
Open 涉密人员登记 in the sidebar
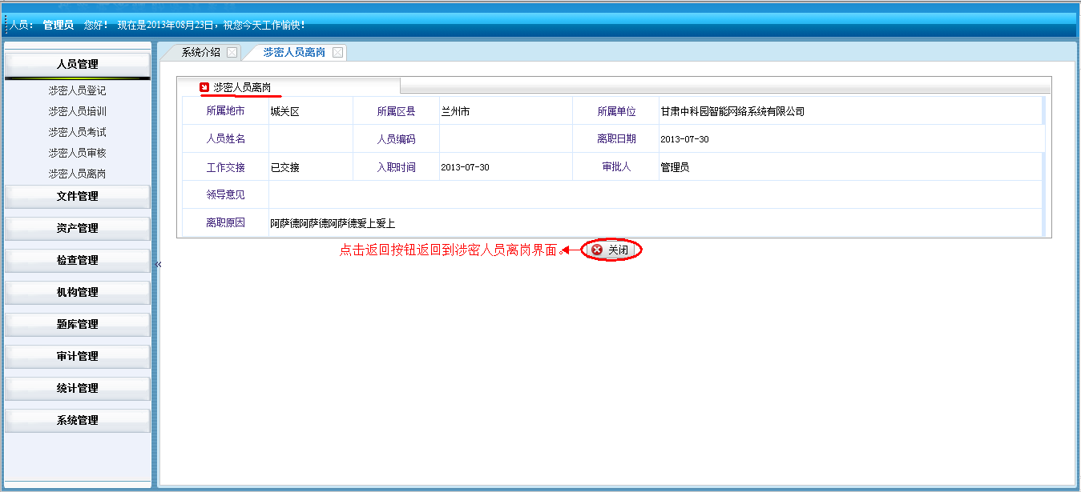click(x=77, y=91)
